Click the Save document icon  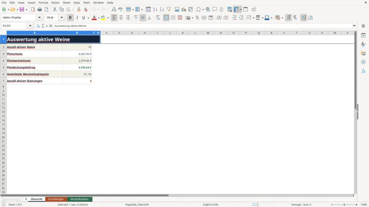point(22,9)
